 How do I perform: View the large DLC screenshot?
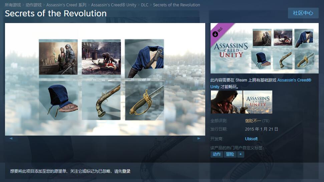click(x=105, y=79)
